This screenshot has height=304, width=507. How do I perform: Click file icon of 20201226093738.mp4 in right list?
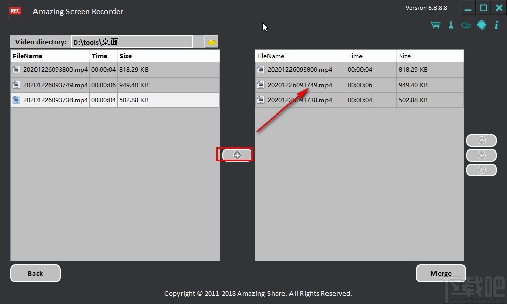pyautogui.click(x=260, y=100)
